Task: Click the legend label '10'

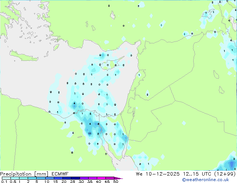Action: click(x=47, y=182)
